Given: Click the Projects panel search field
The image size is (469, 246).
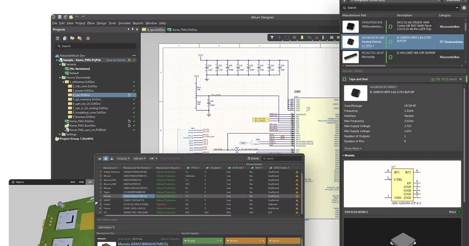Looking at the screenshot, I should (96, 46).
